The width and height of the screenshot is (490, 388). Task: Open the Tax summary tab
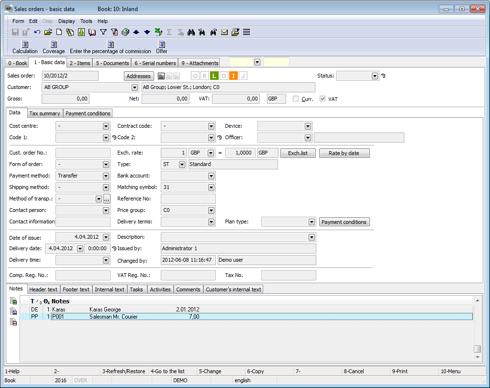[x=45, y=113]
